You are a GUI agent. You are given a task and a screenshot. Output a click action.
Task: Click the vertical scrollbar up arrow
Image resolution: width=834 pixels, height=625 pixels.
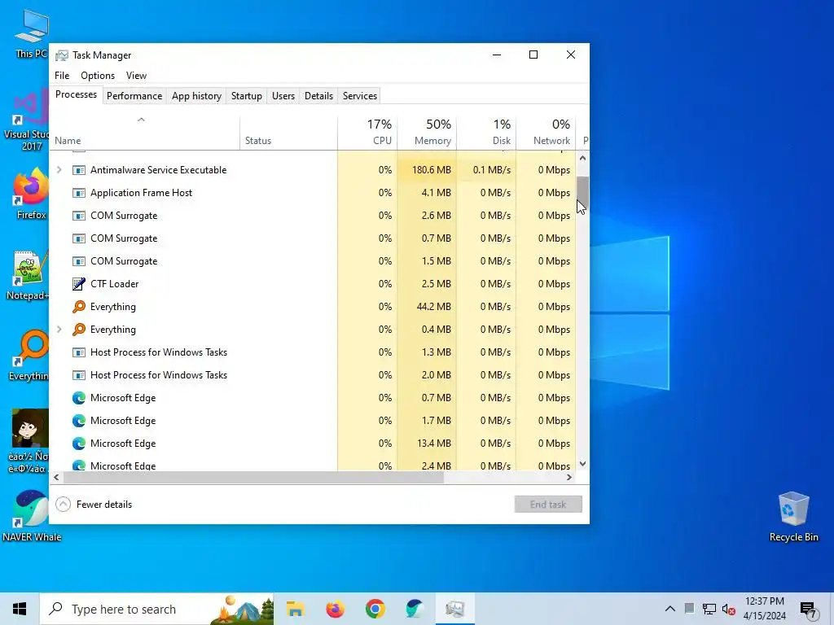(582, 158)
